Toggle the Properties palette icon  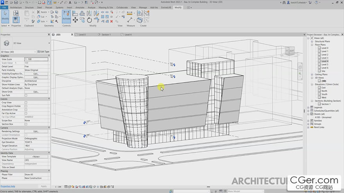click(x=16, y=20)
